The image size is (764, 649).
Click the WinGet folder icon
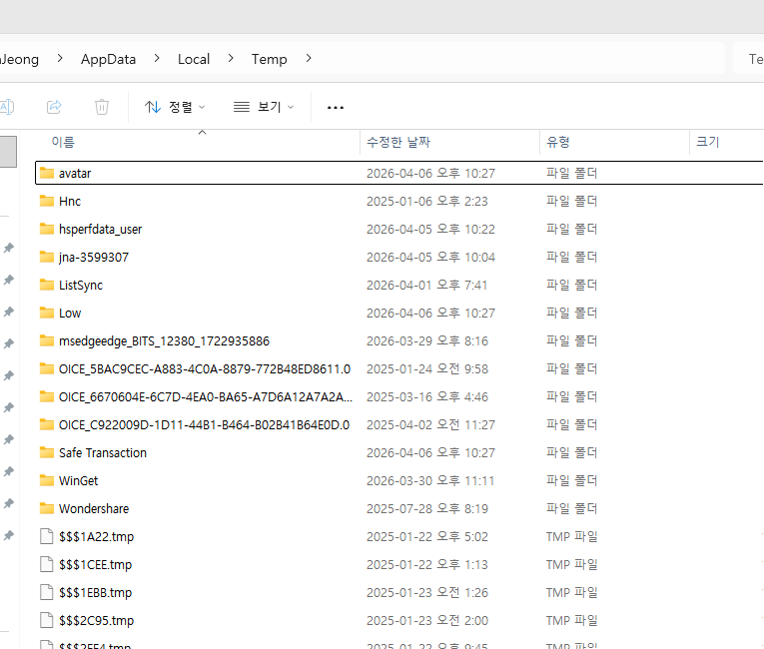tap(47, 480)
